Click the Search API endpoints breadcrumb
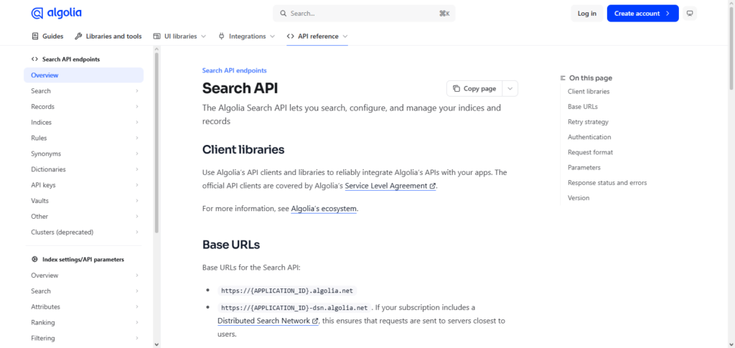Image resolution: width=735 pixels, height=348 pixels. [235, 71]
